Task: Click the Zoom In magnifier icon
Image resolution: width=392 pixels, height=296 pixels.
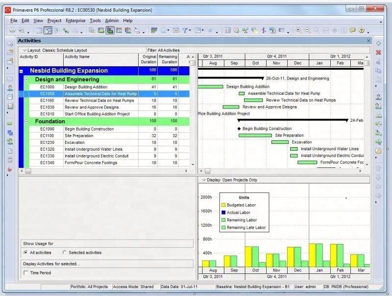Action: pos(298,30)
